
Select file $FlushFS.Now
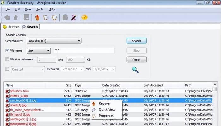[x=20, y=91]
